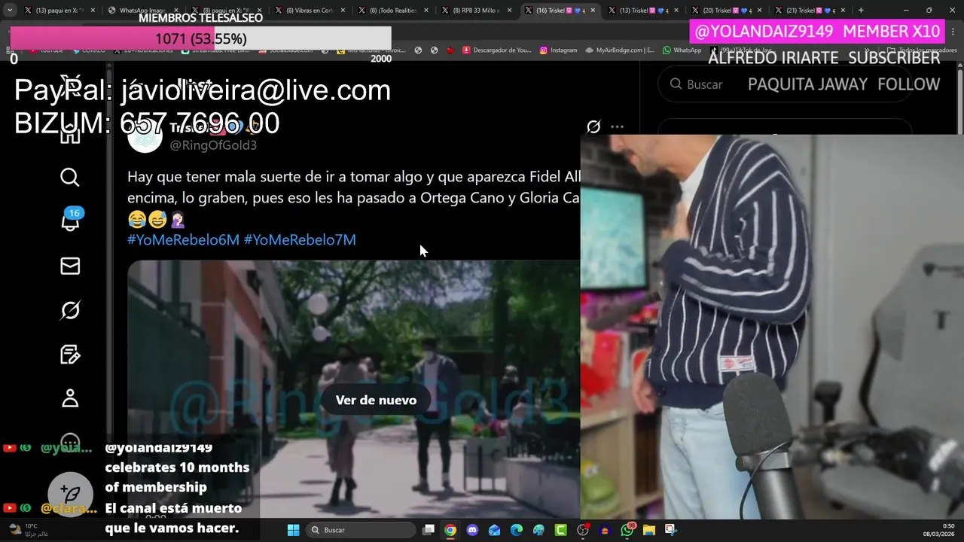Image resolution: width=964 pixels, height=542 pixels.
Task: Open MyAirBridge.com bookmark
Action: [x=618, y=50]
